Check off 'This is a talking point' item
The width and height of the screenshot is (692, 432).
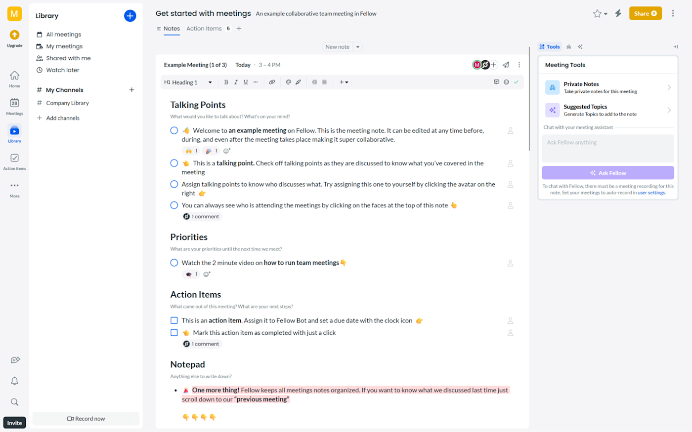coord(174,163)
